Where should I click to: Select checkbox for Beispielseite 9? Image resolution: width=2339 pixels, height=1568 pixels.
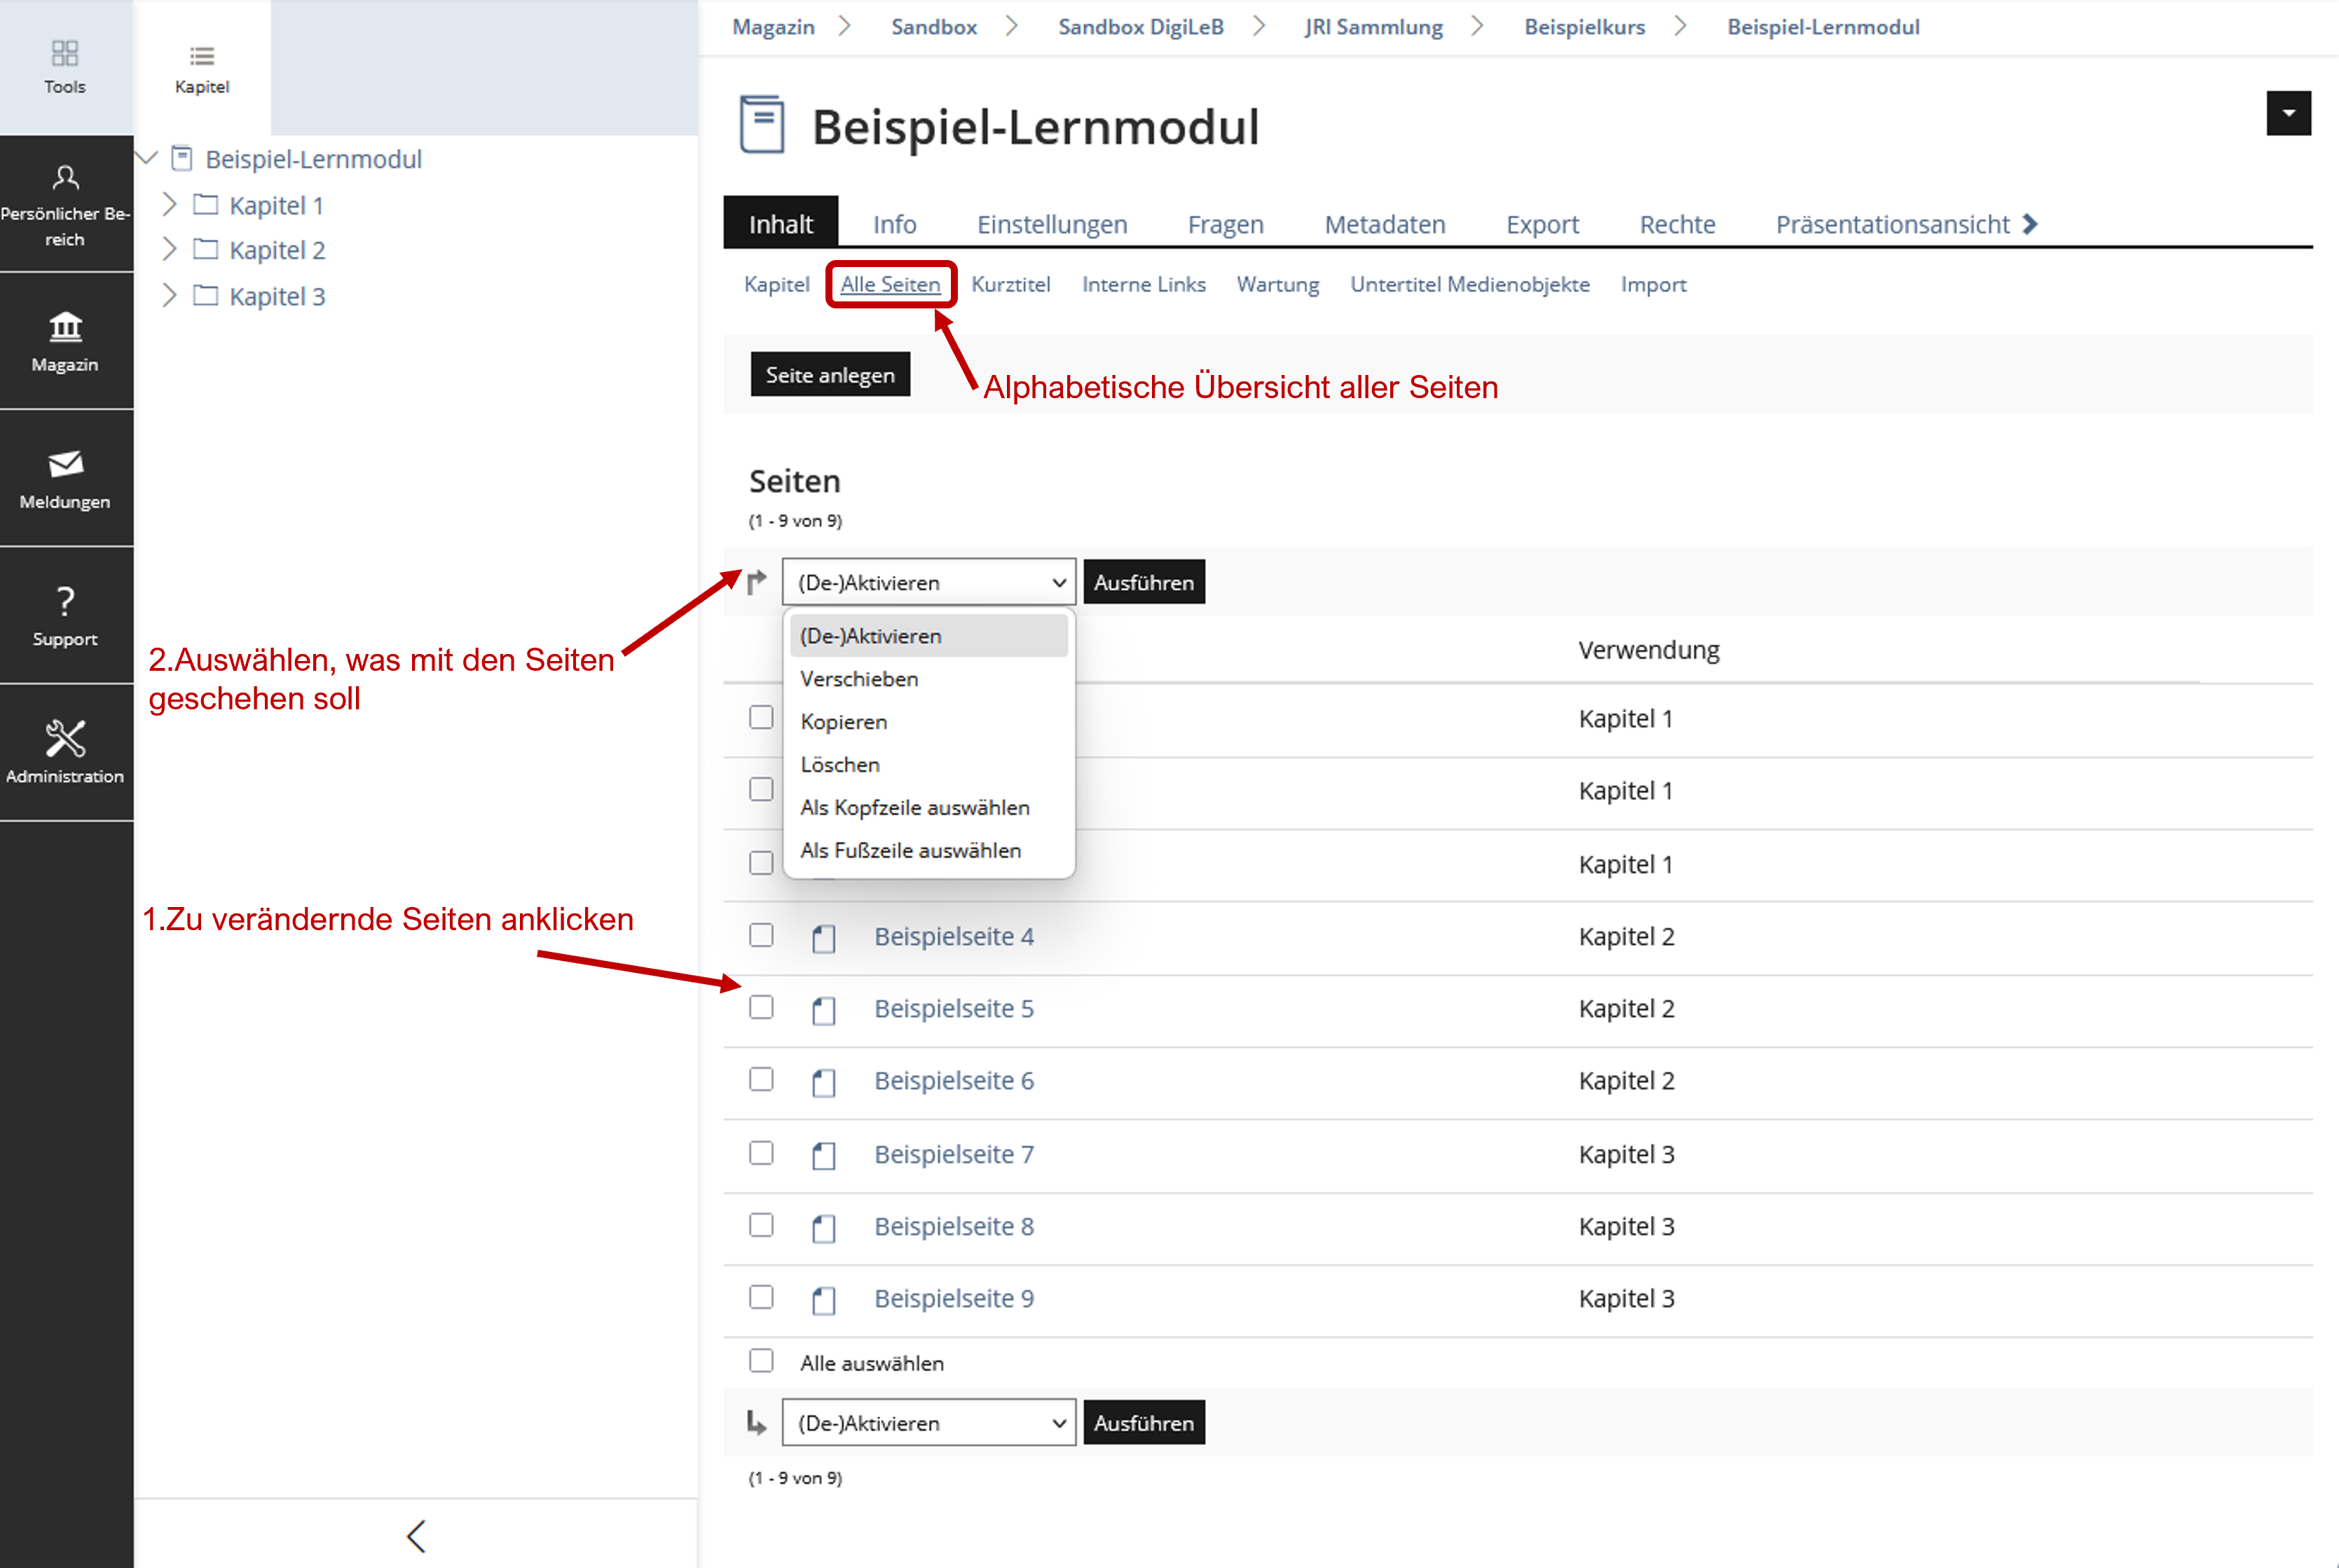762,1297
